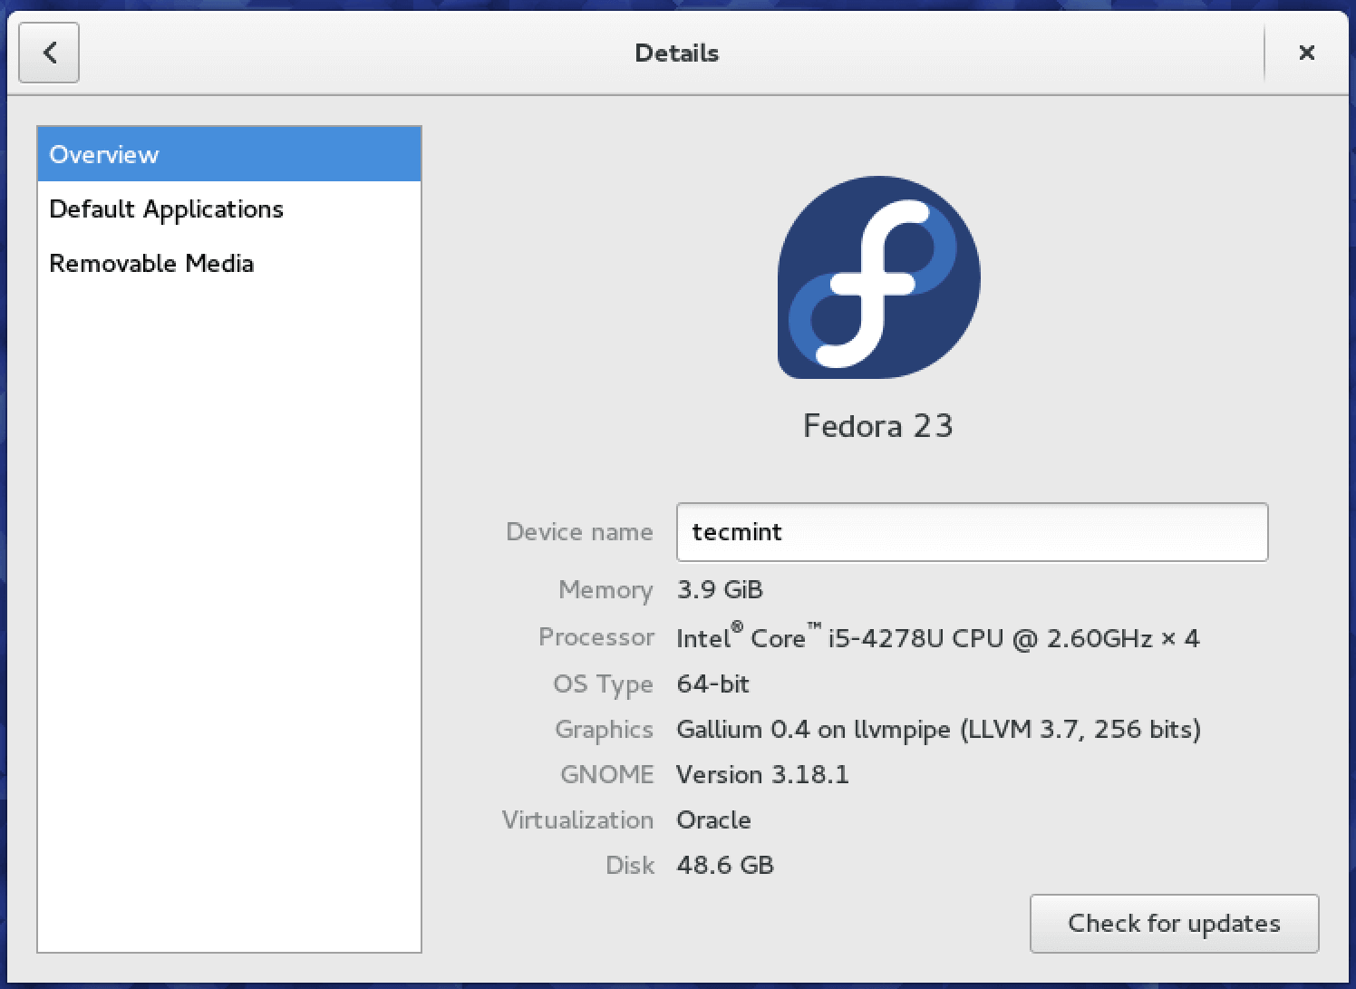This screenshot has height=989, width=1356.
Task: Click the Gallium graphics value
Action: point(938,729)
